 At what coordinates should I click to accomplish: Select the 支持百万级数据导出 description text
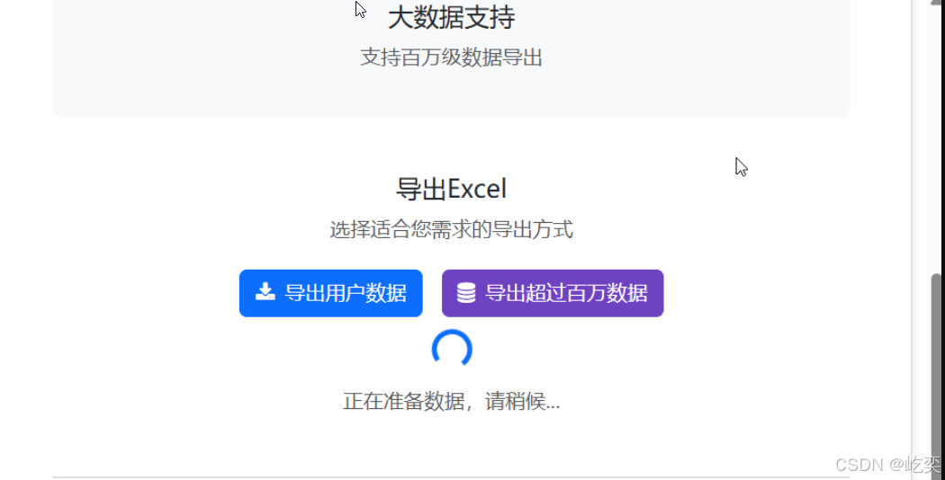pyautogui.click(x=452, y=58)
